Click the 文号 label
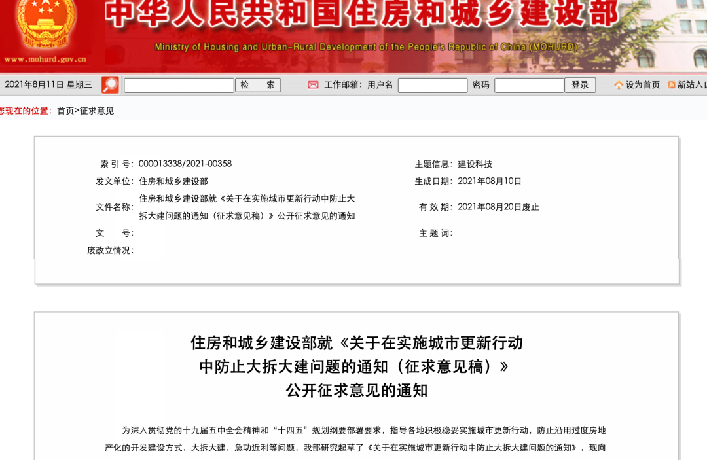Screen dimensions: 707x460 coord(115,234)
